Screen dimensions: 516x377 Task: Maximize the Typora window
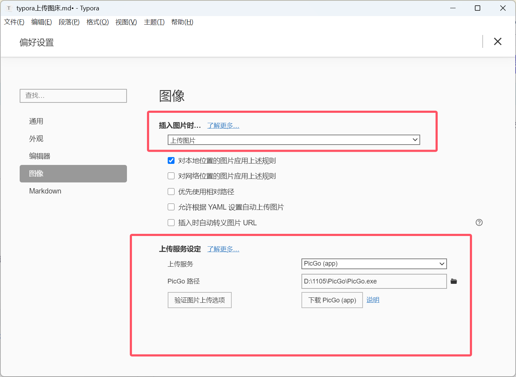(x=477, y=8)
